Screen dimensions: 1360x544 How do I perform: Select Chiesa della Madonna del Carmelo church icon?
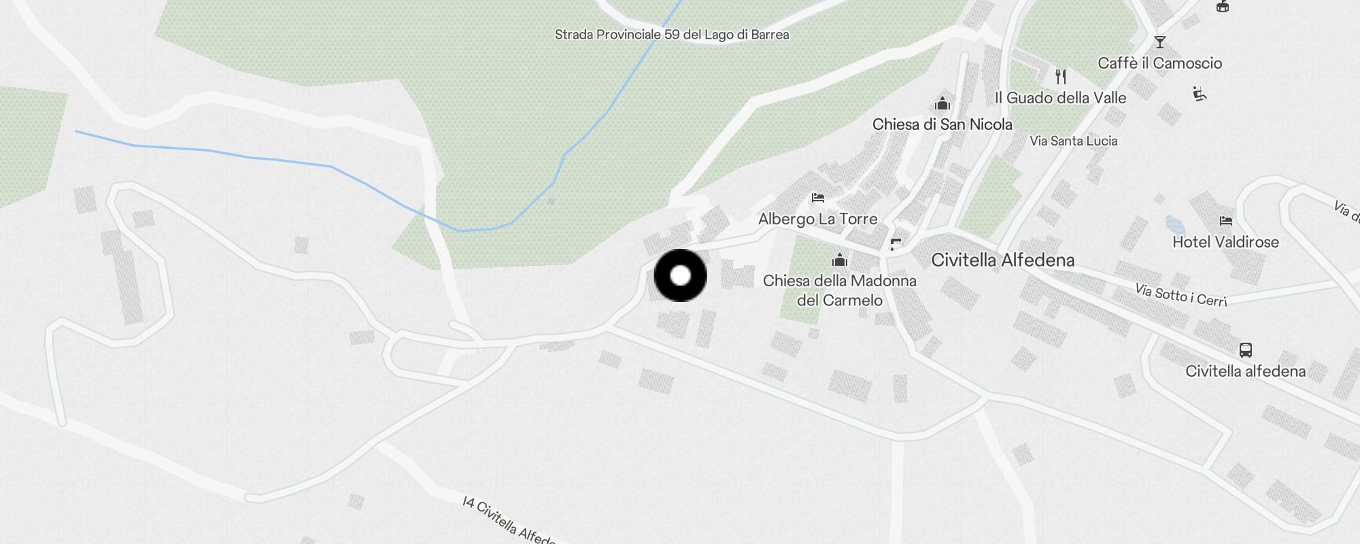(x=840, y=260)
